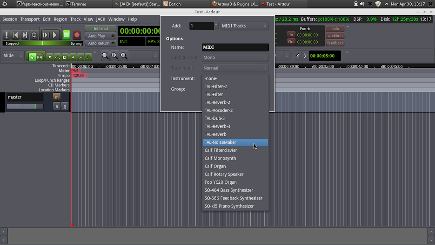
Task: Open the Slide edit mode dropdown
Action: coord(13,56)
